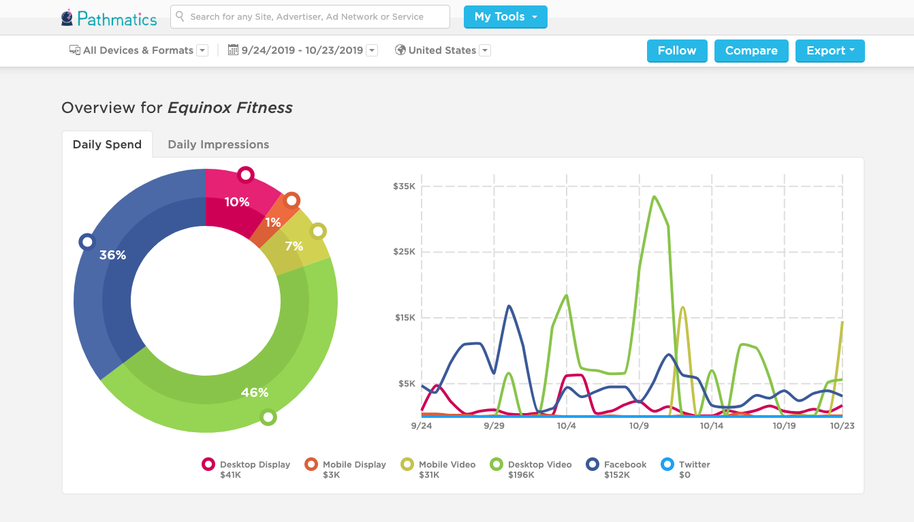The height and width of the screenshot is (522, 914).
Task: Click the calendar date range icon
Action: pyautogui.click(x=233, y=50)
